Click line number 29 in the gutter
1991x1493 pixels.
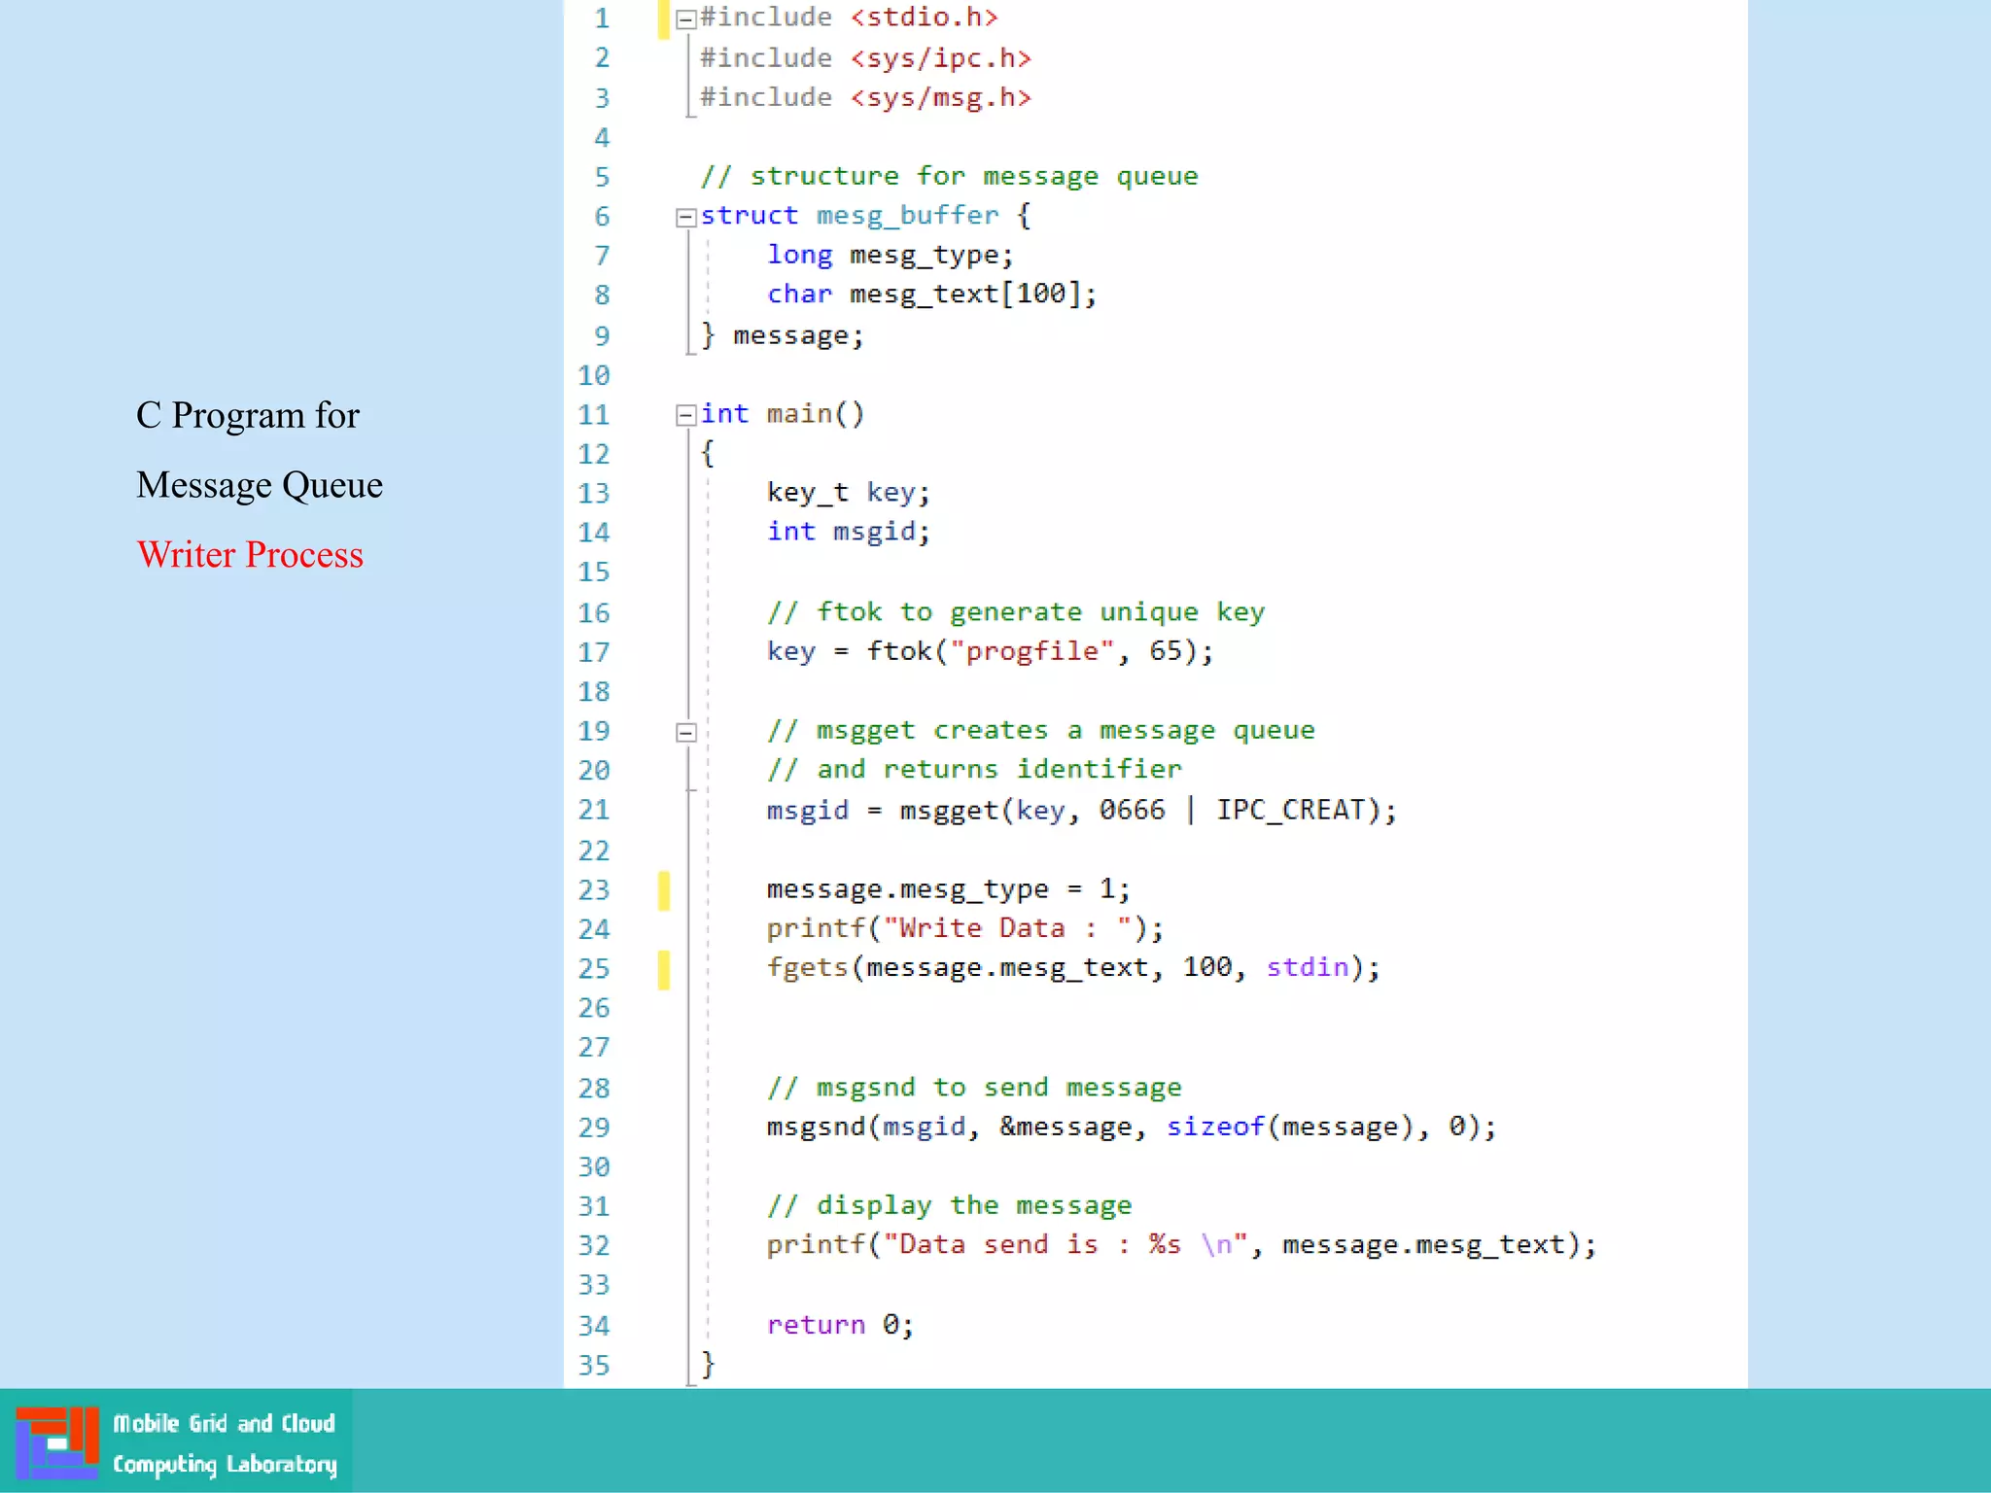(x=594, y=1128)
